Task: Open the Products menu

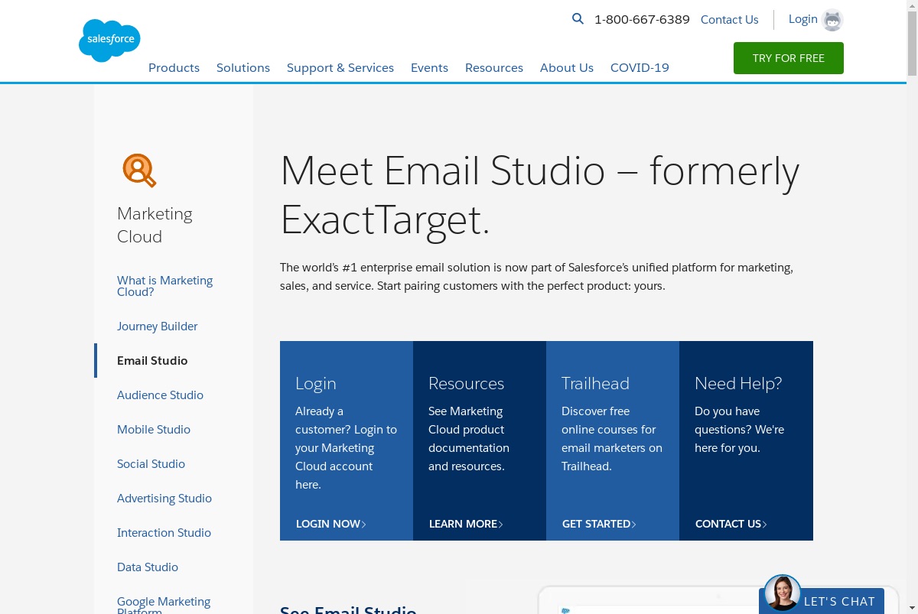Action: point(174,67)
